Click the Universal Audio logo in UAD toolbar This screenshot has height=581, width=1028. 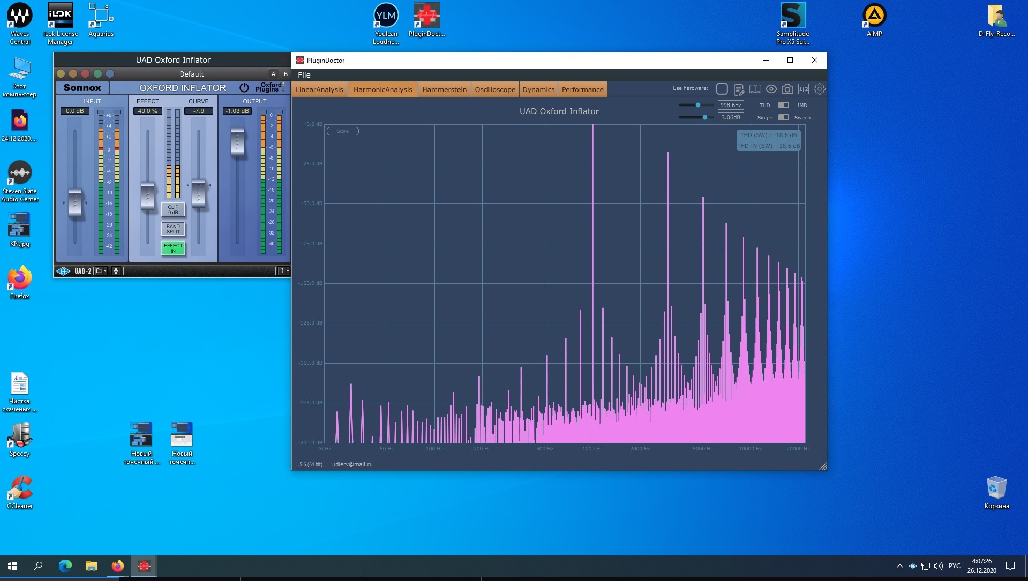tap(63, 271)
